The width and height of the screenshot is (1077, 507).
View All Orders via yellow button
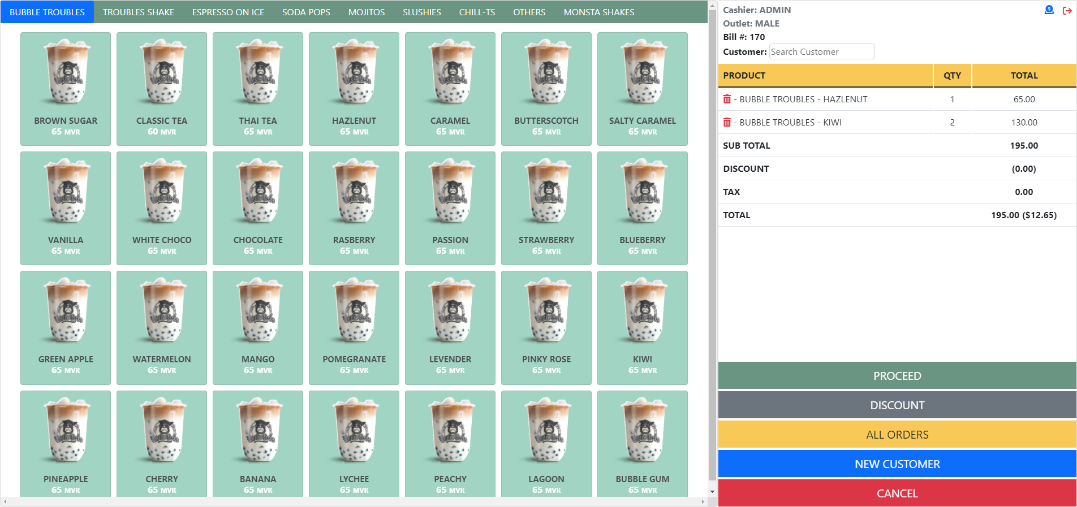tap(897, 435)
